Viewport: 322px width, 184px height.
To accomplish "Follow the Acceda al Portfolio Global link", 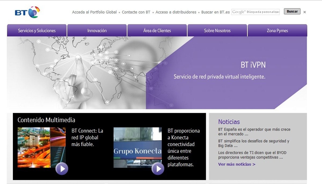I will point(94,12).
